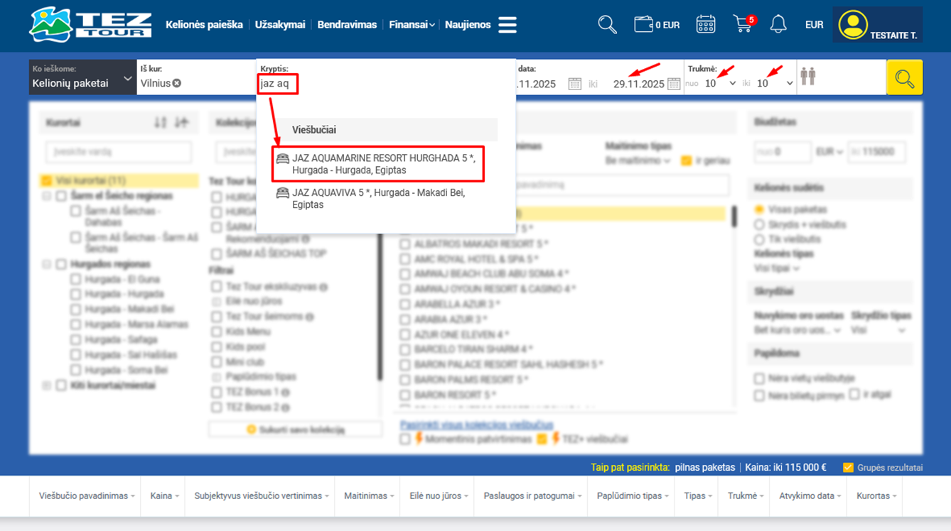951x531 pixels.
Task: Select JAZ AQUAMARINE RESORT HURGHADA 5* suggestion
Action: [x=379, y=164]
